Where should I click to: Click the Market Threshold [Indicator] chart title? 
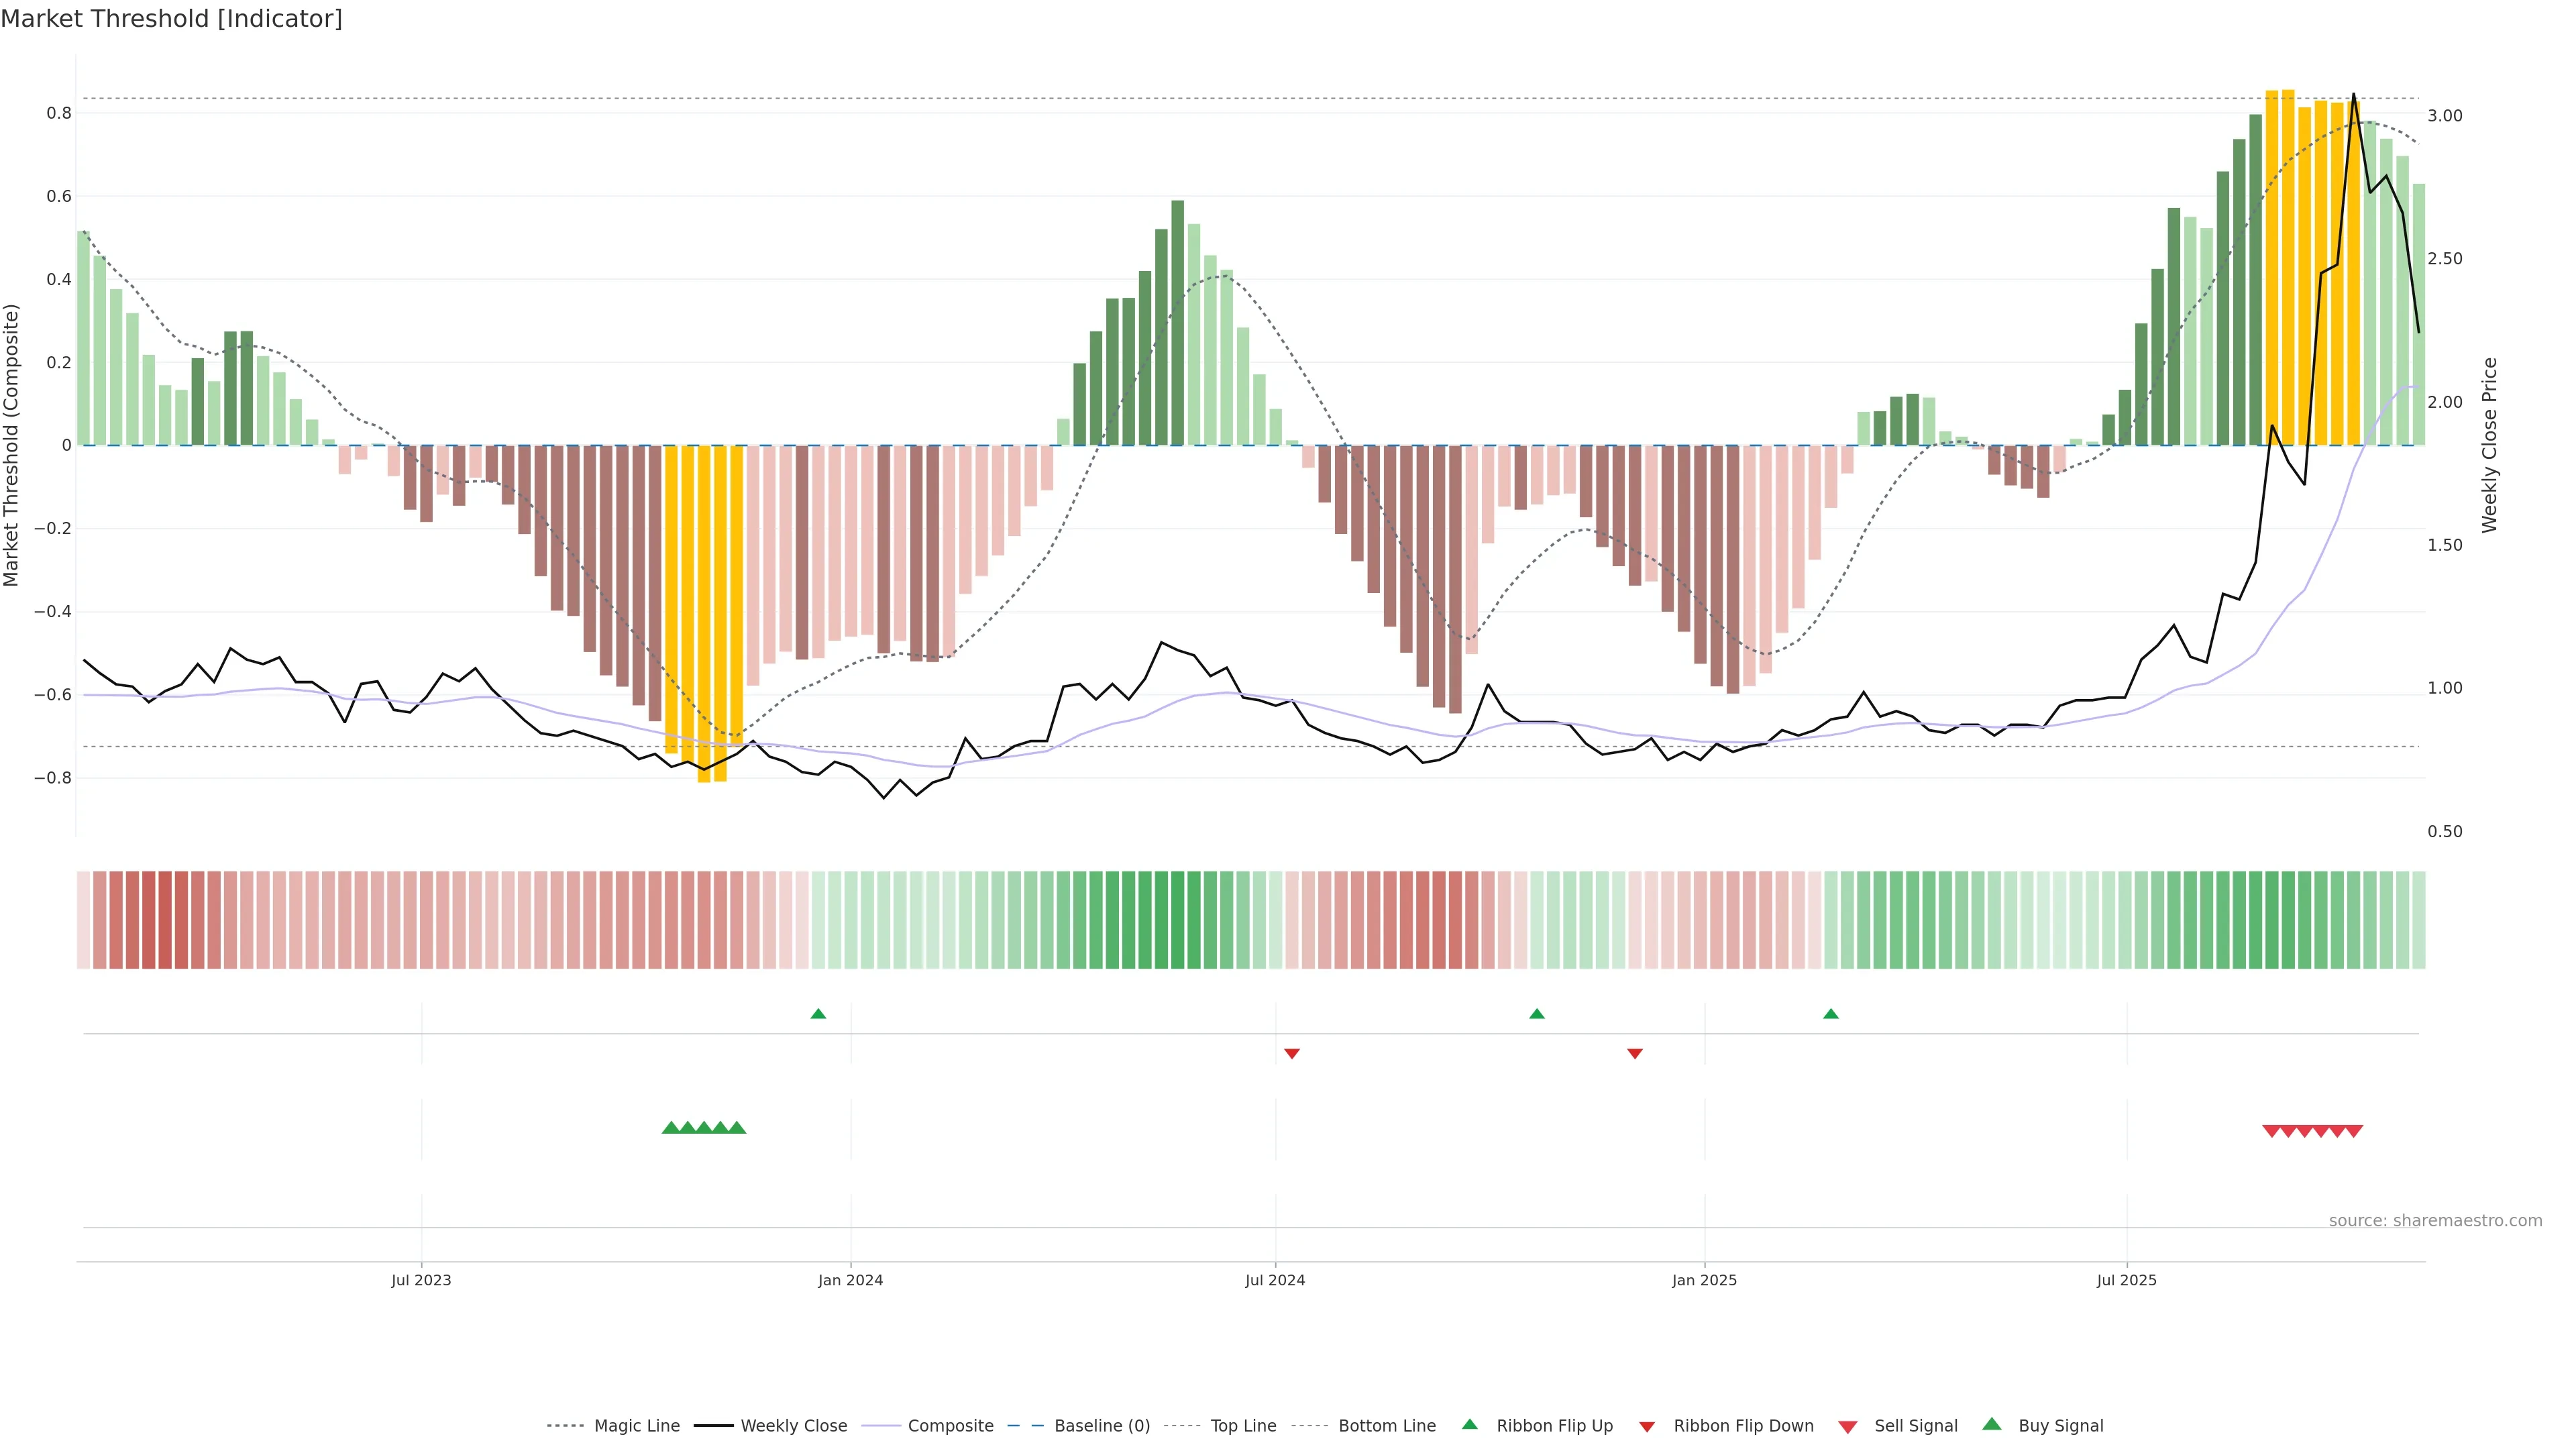(x=171, y=19)
